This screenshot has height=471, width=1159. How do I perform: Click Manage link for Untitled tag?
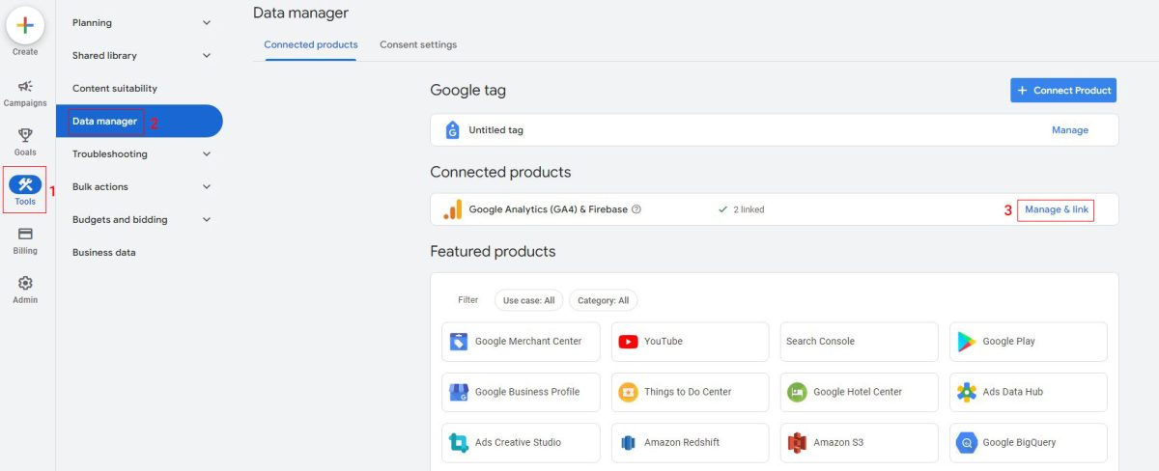(1070, 130)
